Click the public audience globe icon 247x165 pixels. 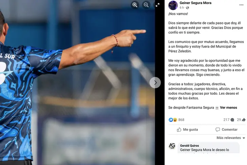coord(187,8)
